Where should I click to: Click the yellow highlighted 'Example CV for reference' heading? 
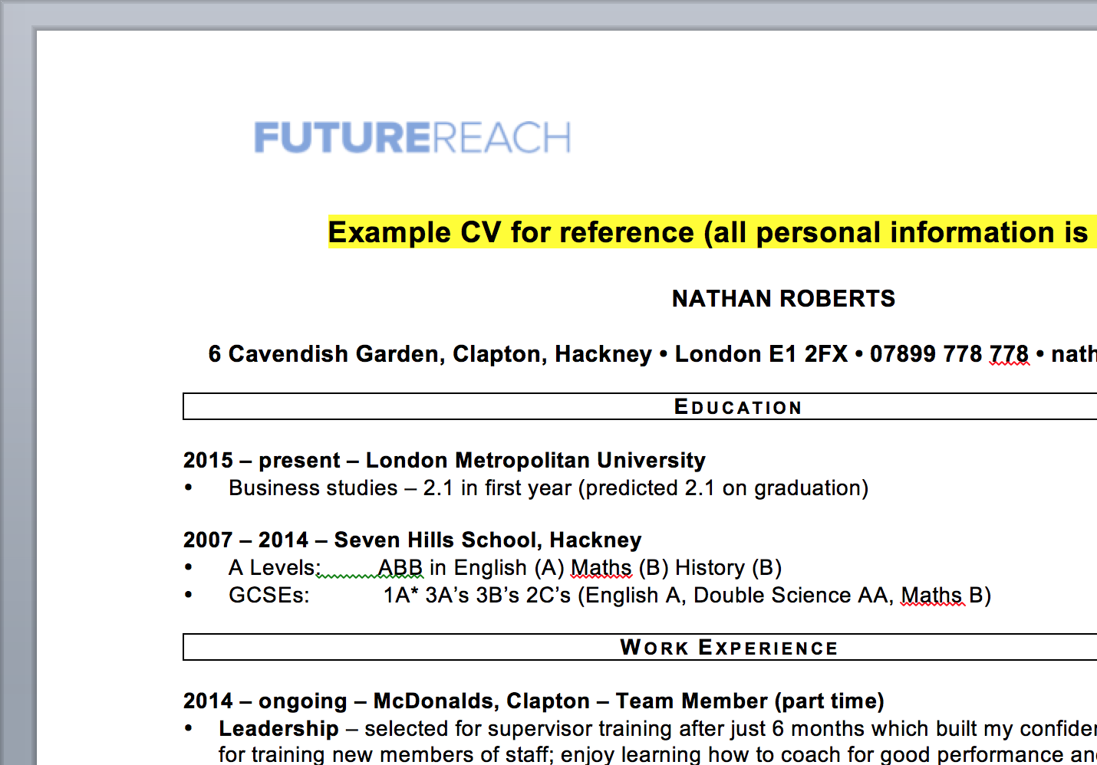coord(712,232)
